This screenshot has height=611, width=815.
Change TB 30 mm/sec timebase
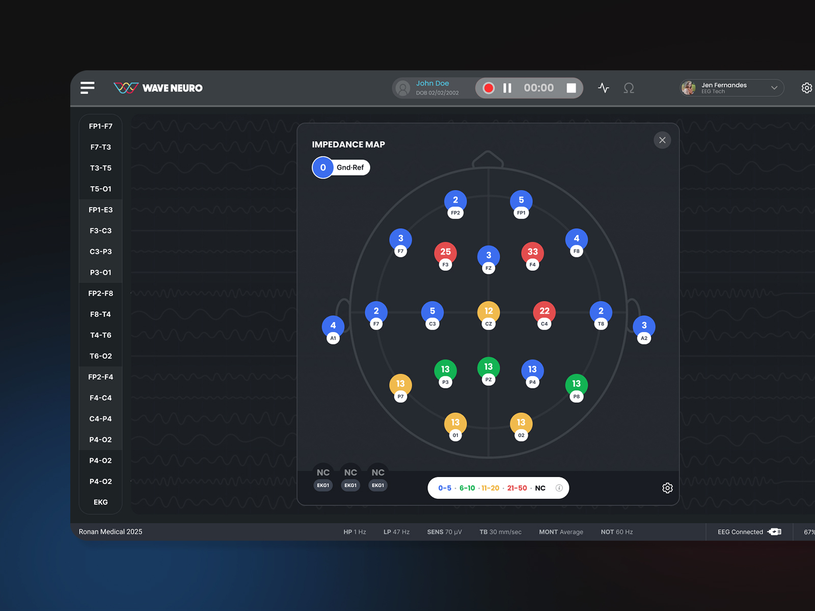[500, 532]
